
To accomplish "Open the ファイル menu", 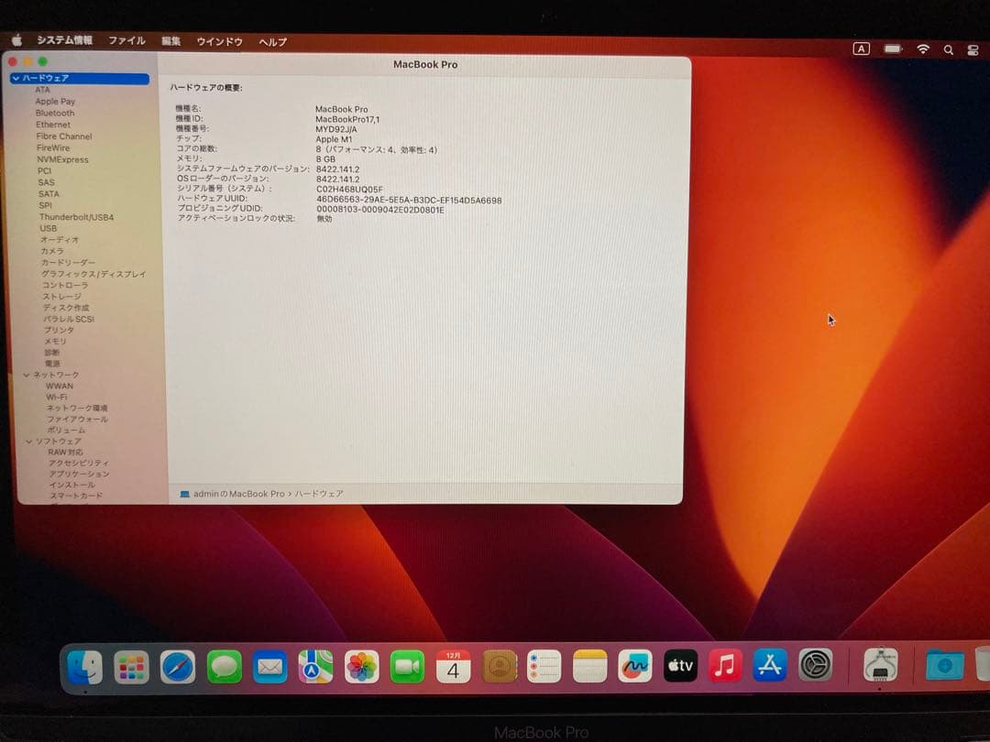I will tap(126, 41).
